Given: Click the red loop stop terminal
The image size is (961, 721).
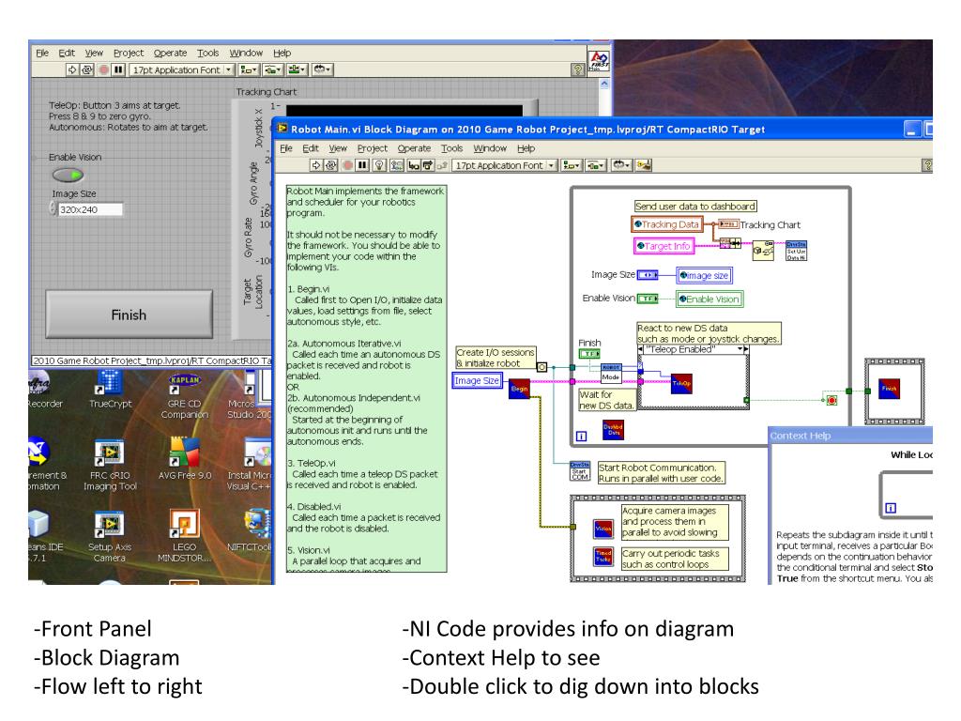Looking at the screenshot, I should 831,400.
